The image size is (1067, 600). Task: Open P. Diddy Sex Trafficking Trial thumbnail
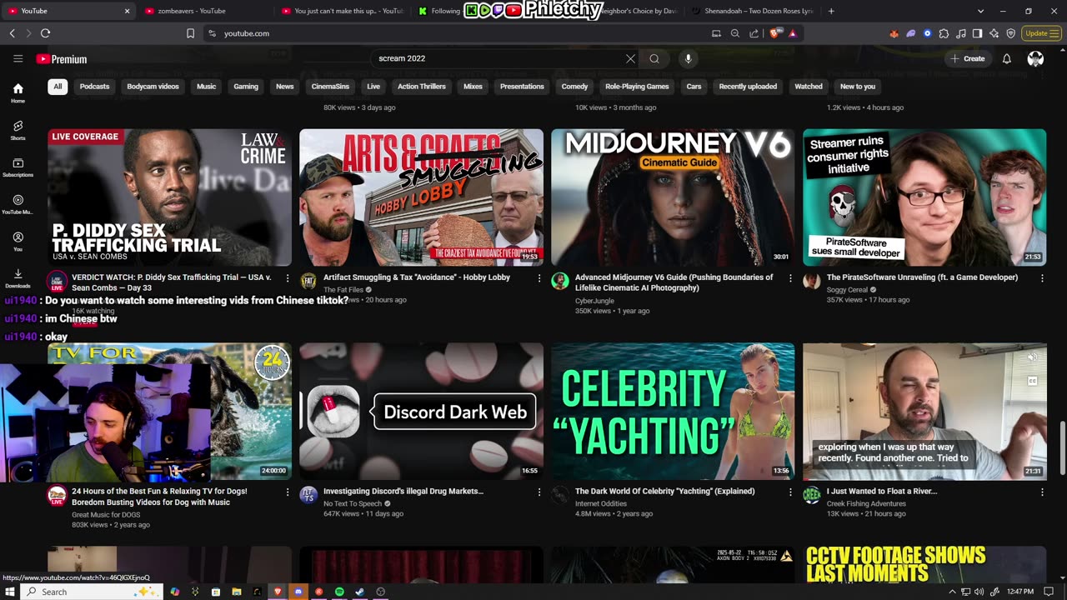tap(170, 197)
